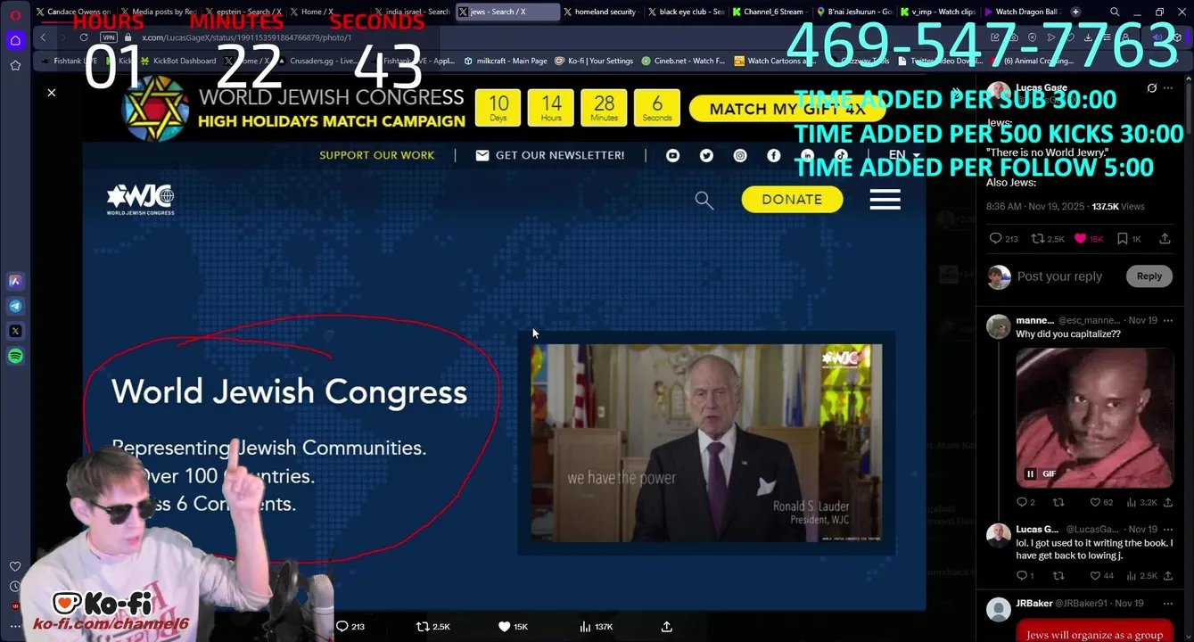Like via the heart below the photo showing 15K

tap(513, 626)
